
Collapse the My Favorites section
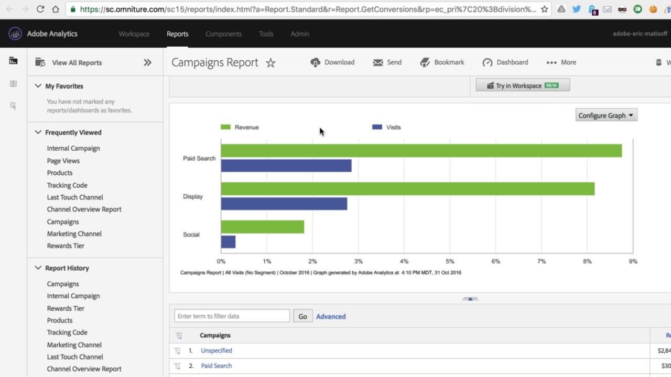coord(38,86)
